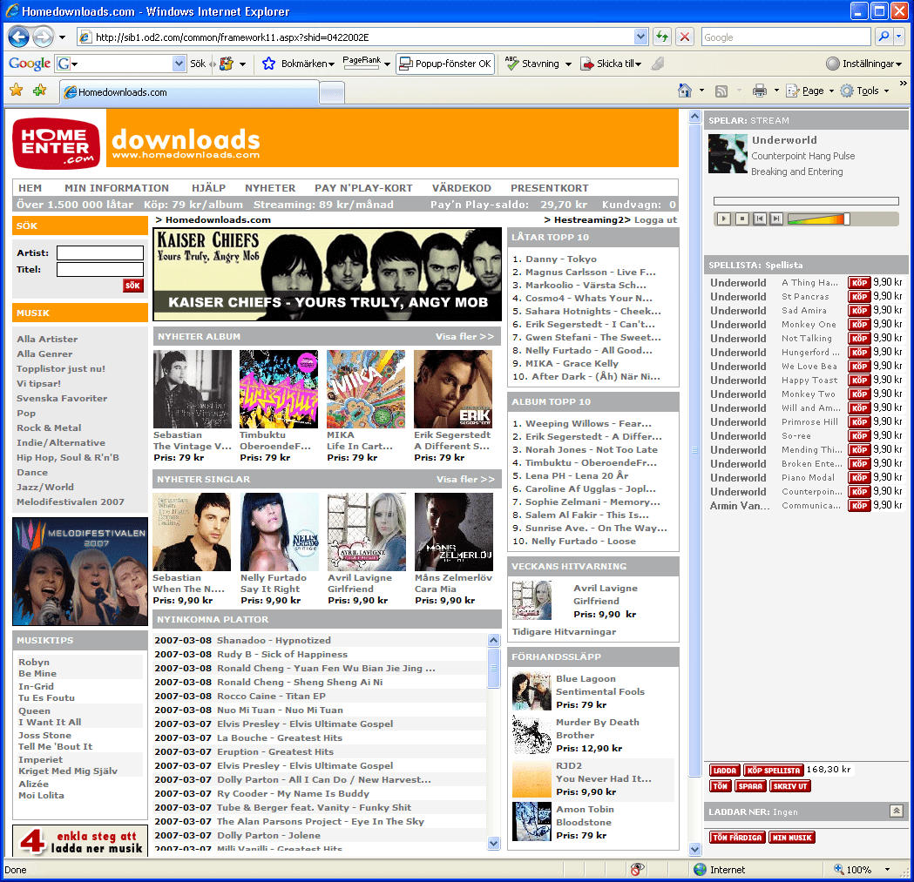This screenshot has width=914, height=882.
Task: Click KÖP icon for Sad Amira track
Action: [858, 311]
